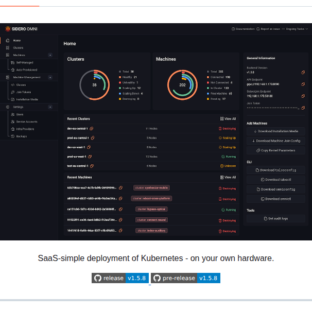Click the cluster: bypass-optical label
Screen dimensions: 312x312
pyautogui.click(x=151, y=209)
